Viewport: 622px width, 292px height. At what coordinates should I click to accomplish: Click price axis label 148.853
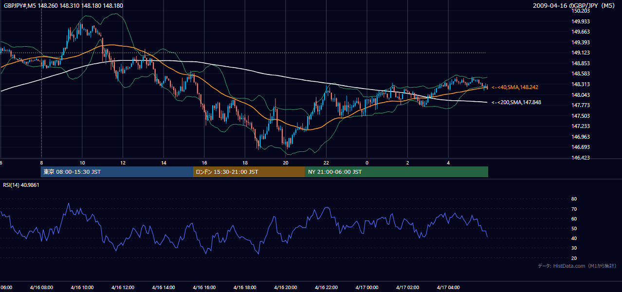[x=580, y=63]
